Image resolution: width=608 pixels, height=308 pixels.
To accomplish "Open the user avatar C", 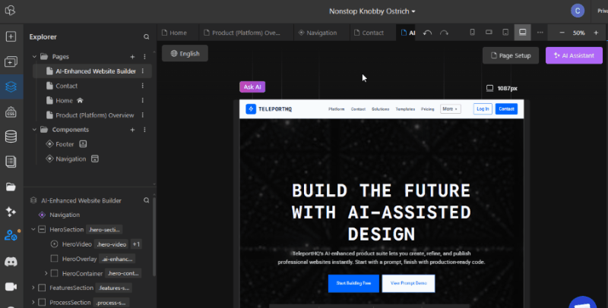I will click(578, 11).
